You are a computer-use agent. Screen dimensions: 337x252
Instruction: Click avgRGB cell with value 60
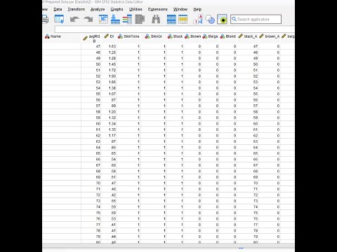tap(91, 124)
